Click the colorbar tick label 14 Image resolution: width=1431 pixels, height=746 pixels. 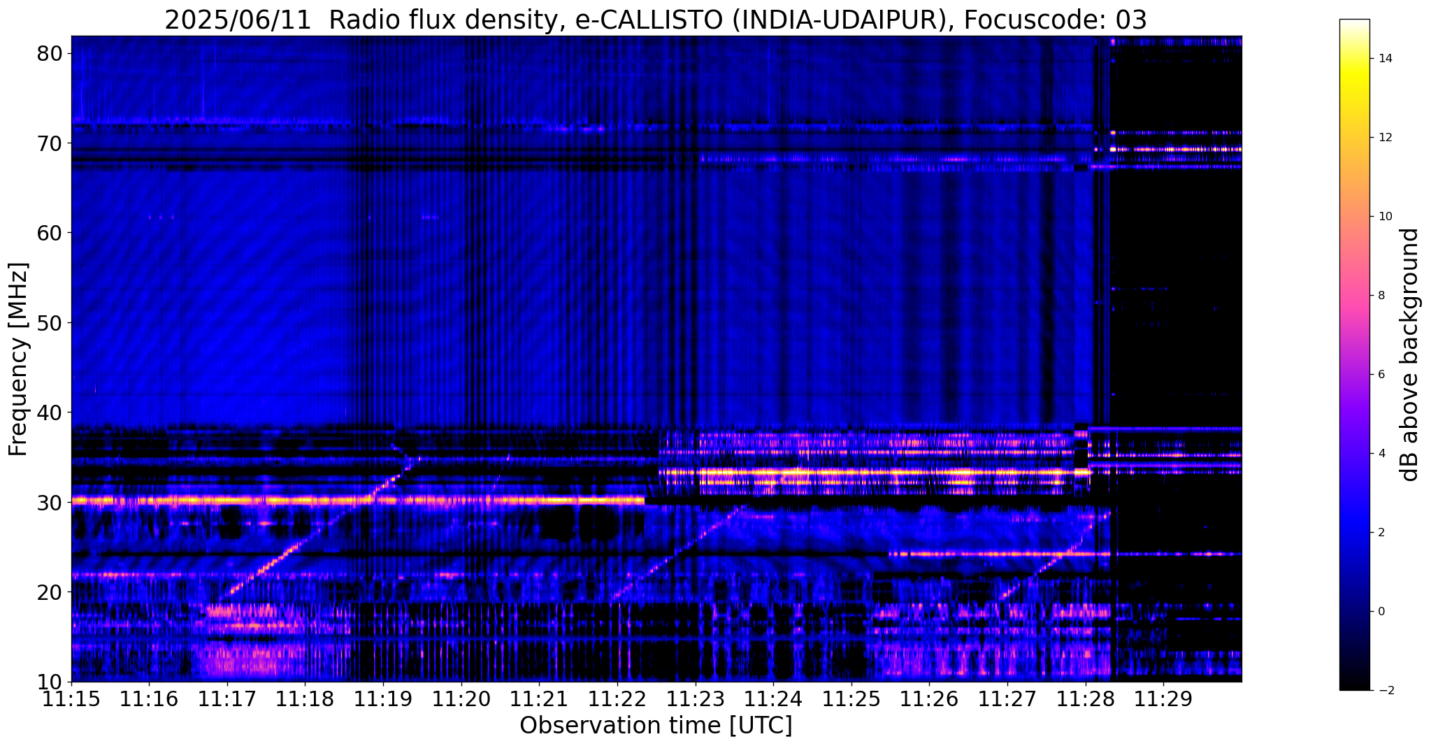[x=1385, y=59]
